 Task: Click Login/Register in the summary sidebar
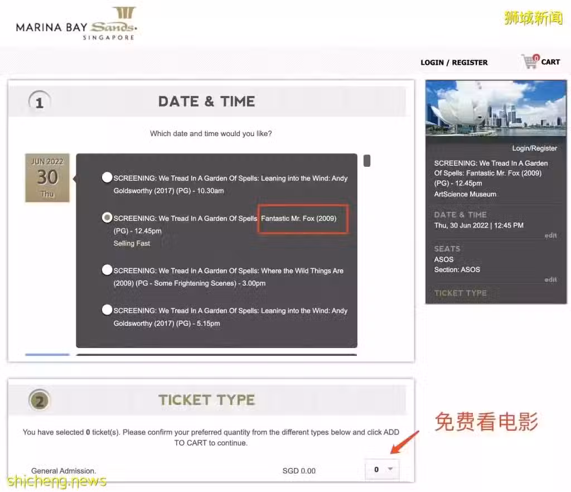point(534,148)
